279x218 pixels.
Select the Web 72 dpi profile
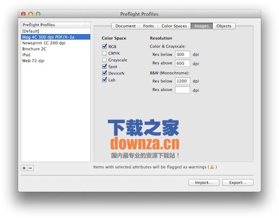[55, 61]
